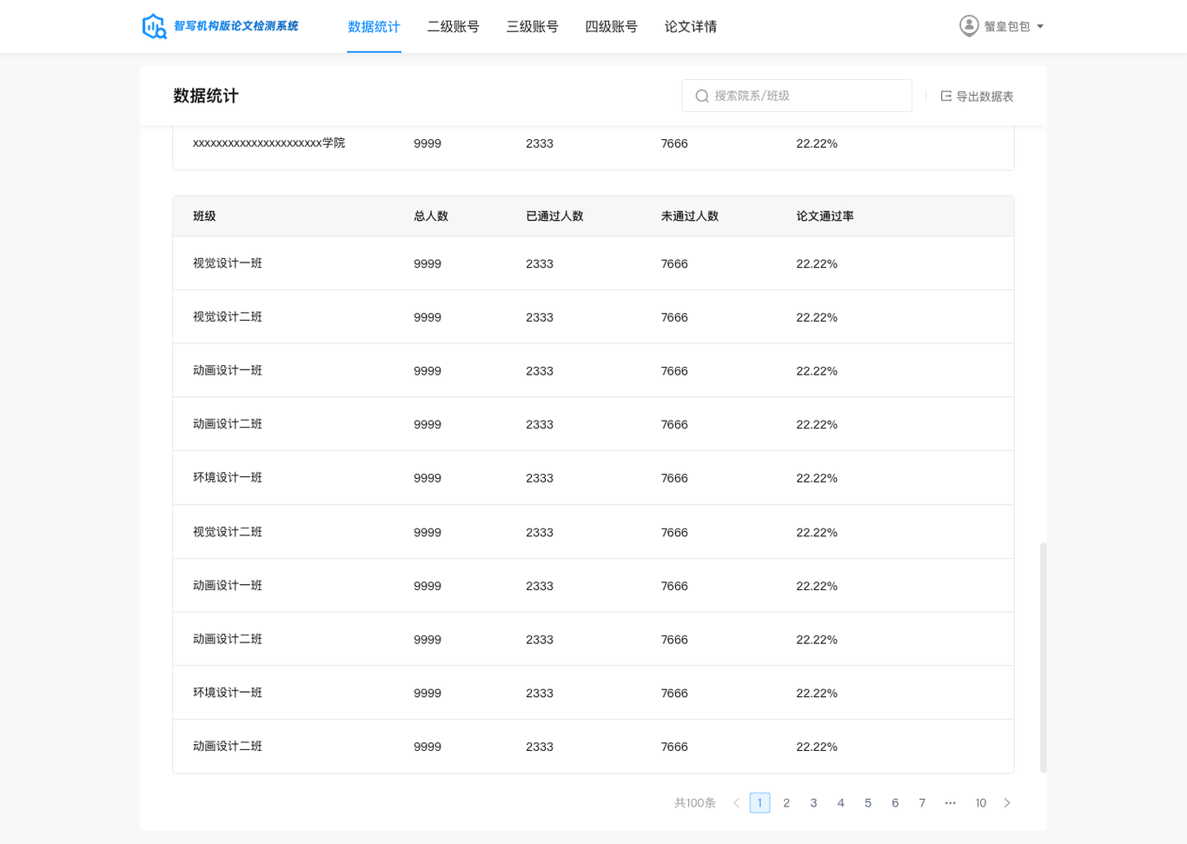Switch to the 二级账号 tab

pos(453,27)
